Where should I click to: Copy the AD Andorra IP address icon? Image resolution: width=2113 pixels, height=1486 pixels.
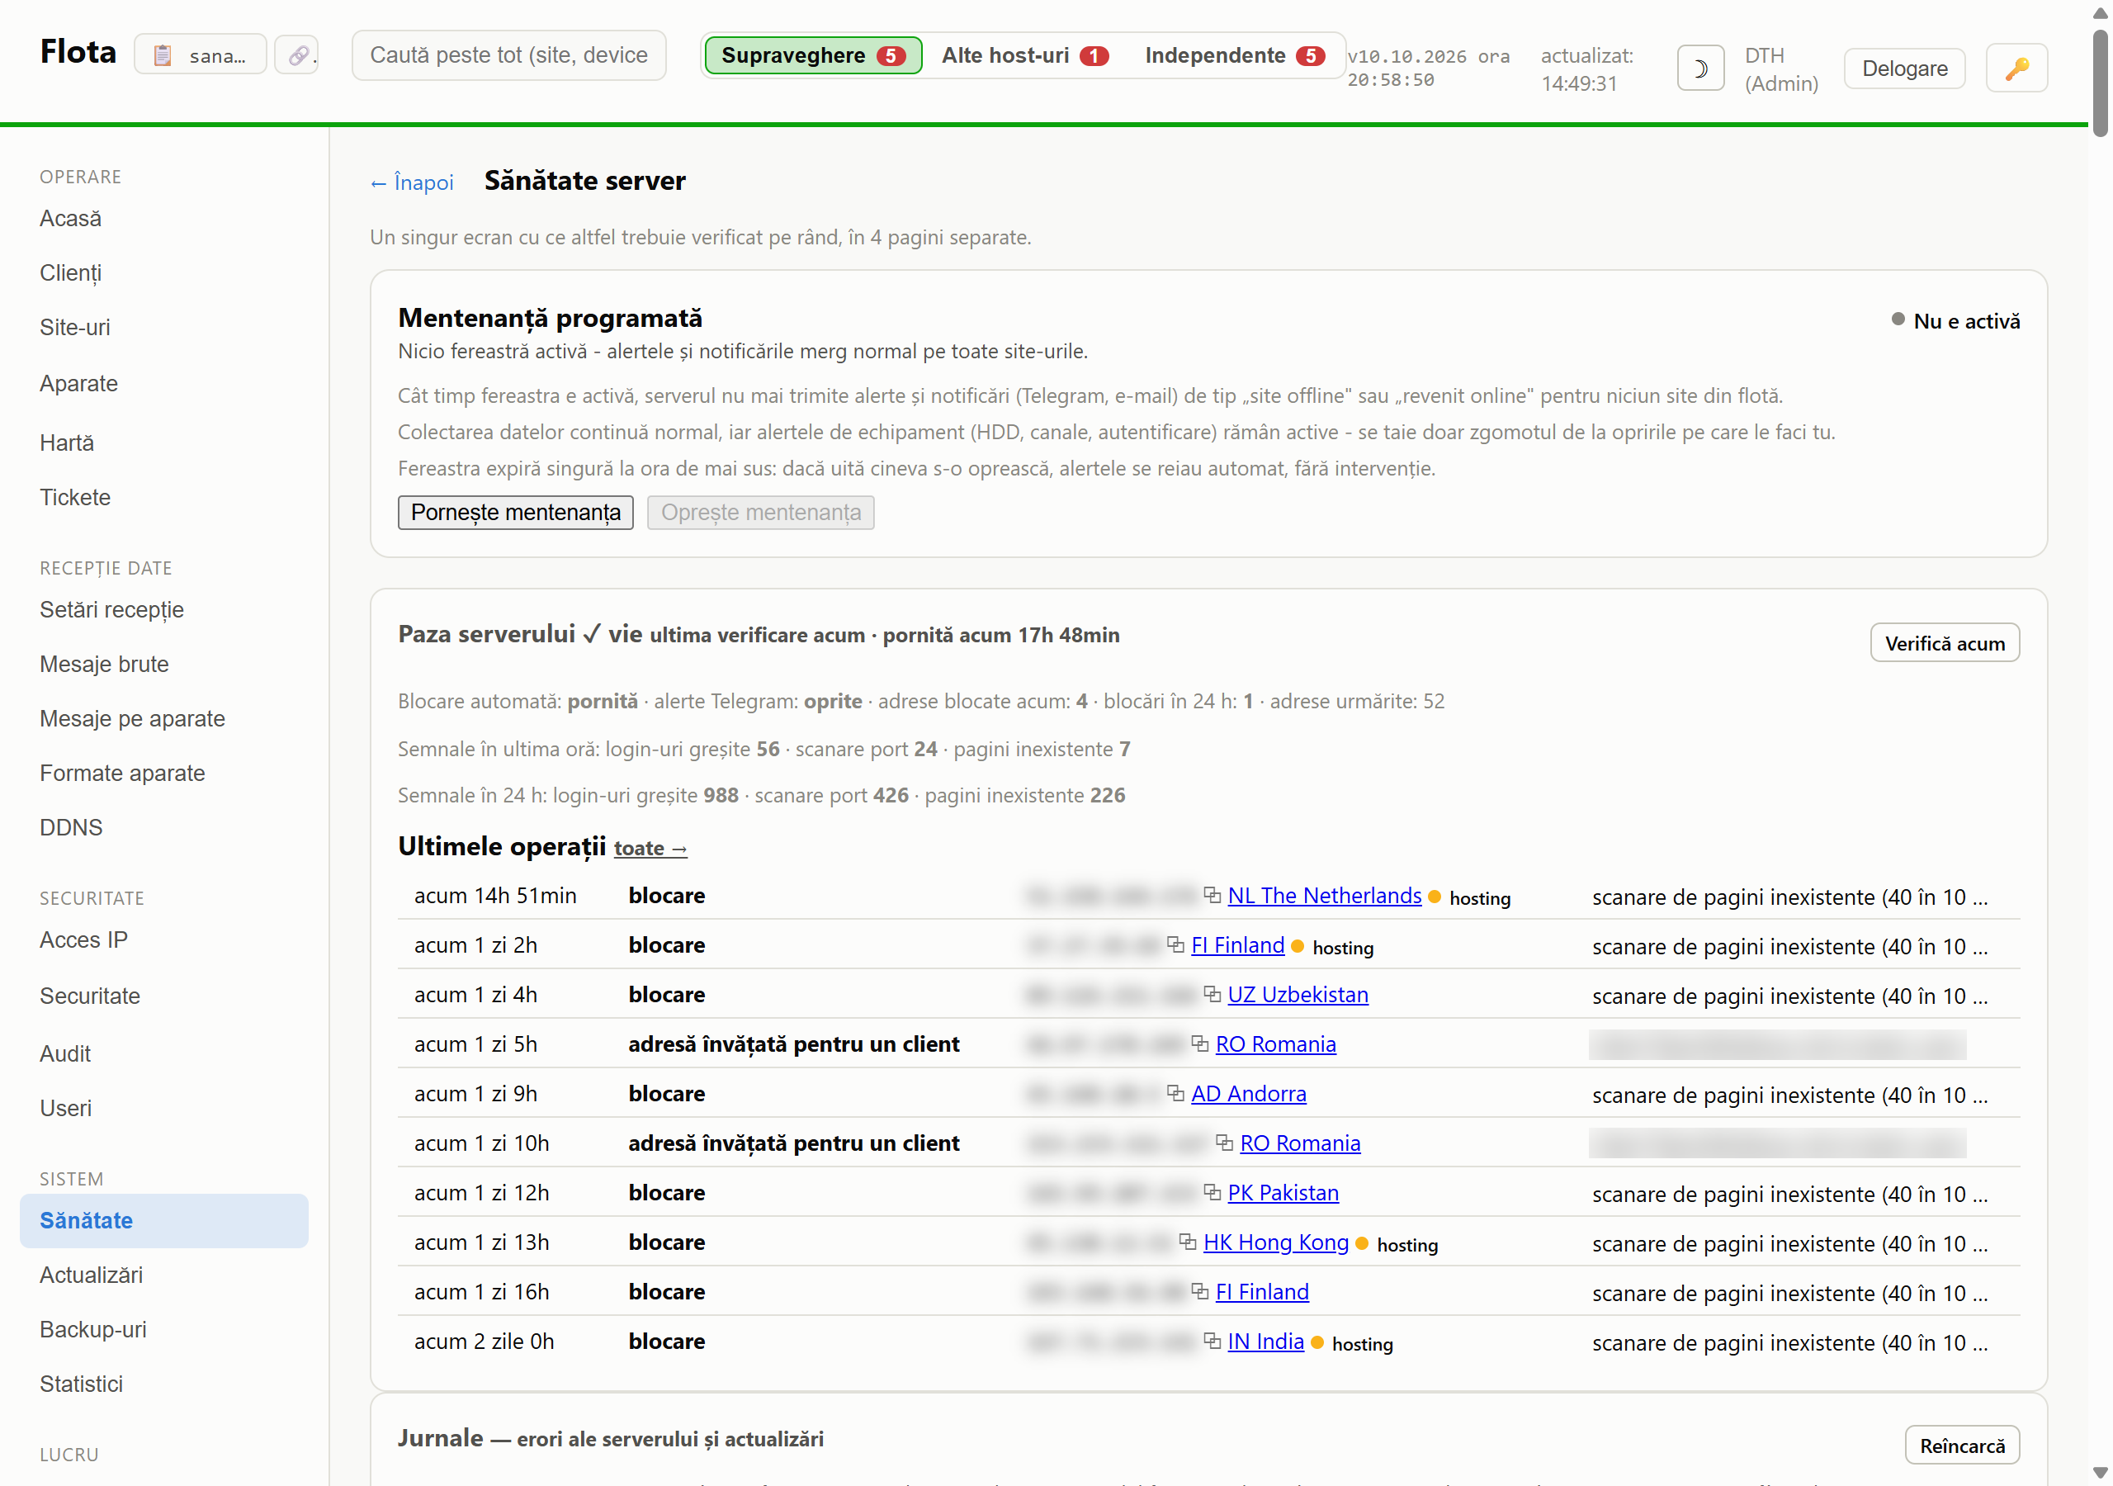coord(1175,1093)
